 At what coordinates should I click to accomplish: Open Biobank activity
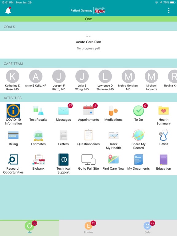coord(38,162)
